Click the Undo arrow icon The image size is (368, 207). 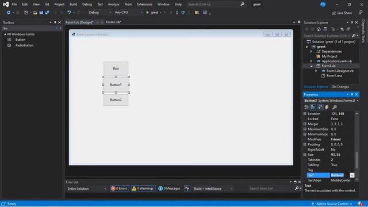tap(69, 13)
